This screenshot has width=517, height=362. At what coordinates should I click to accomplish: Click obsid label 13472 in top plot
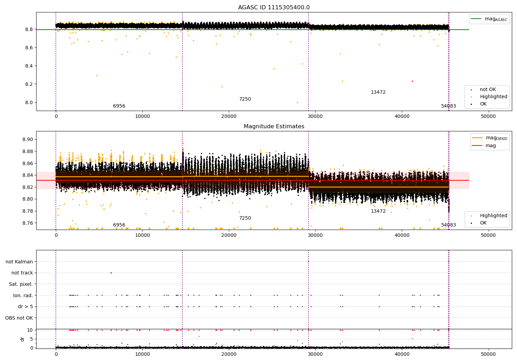[x=378, y=92]
